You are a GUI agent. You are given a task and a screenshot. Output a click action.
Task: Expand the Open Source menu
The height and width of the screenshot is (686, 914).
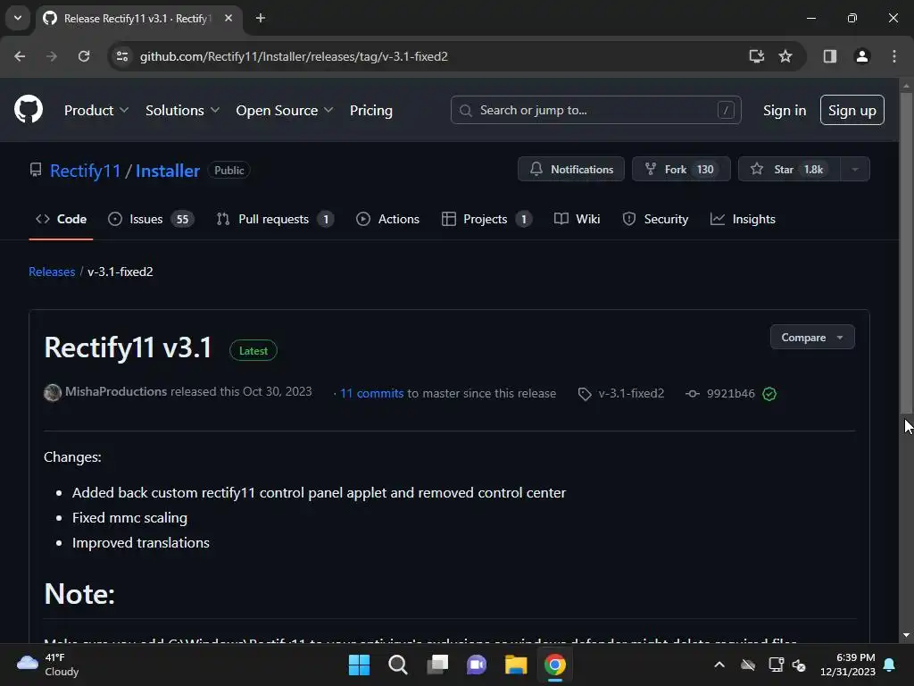point(285,110)
